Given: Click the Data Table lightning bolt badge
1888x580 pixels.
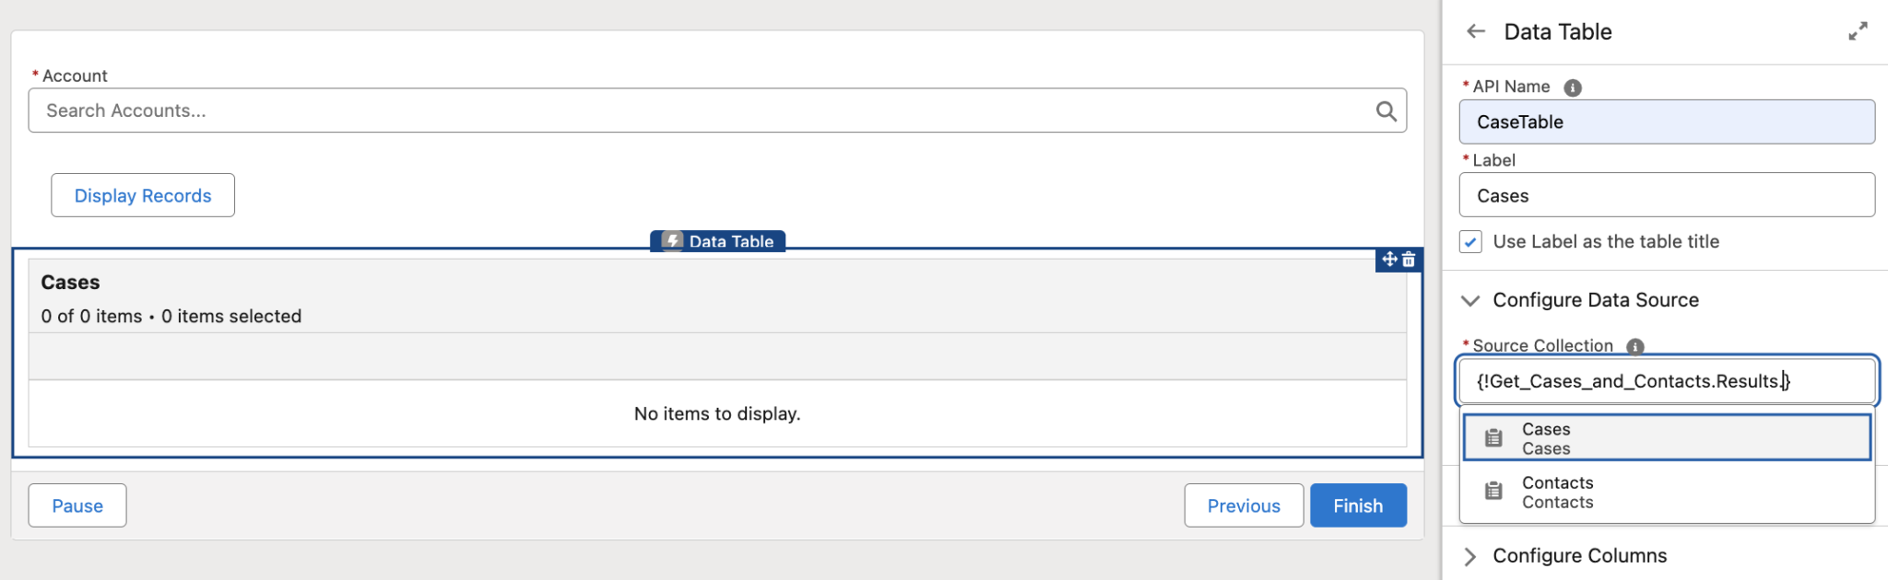Looking at the screenshot, I should pyautogui.click(x=672, y=241).
